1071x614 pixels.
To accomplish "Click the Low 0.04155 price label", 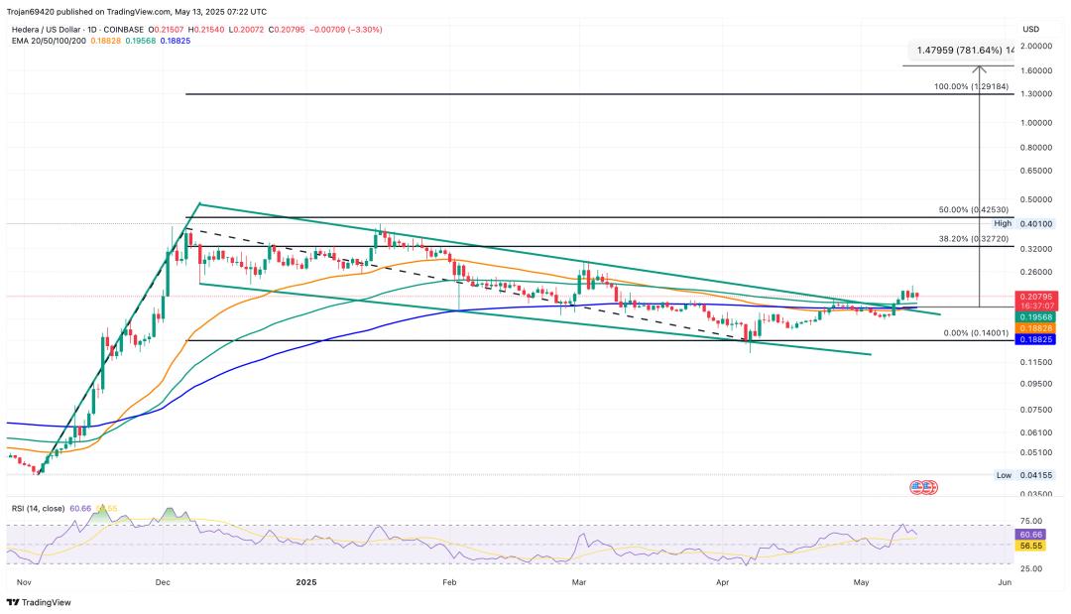I will pyautogui.click(x=1024, y=475).
